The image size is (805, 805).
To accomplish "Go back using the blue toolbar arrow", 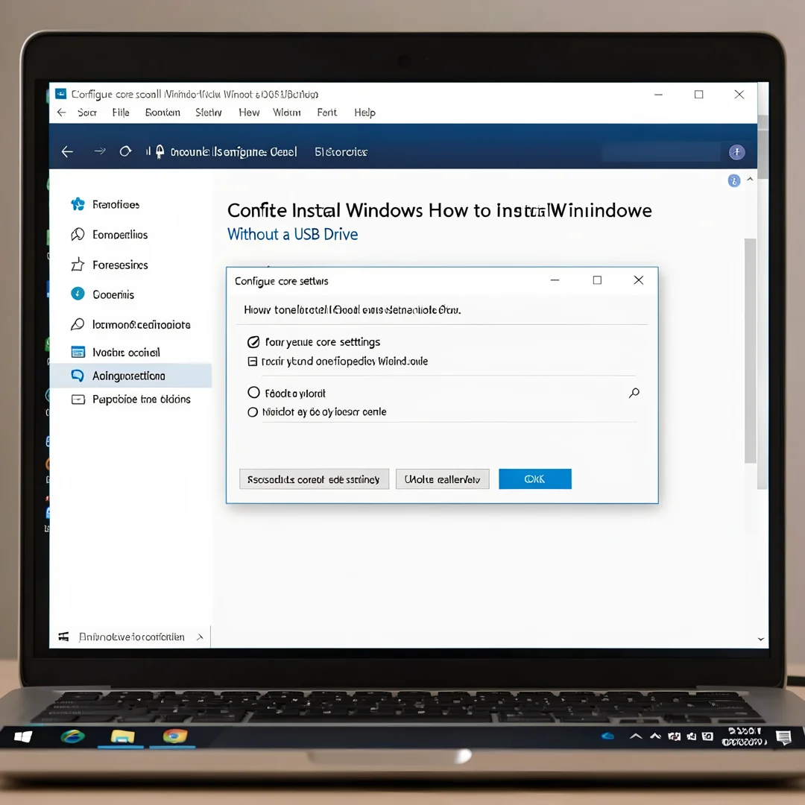I will click(67, 151).
